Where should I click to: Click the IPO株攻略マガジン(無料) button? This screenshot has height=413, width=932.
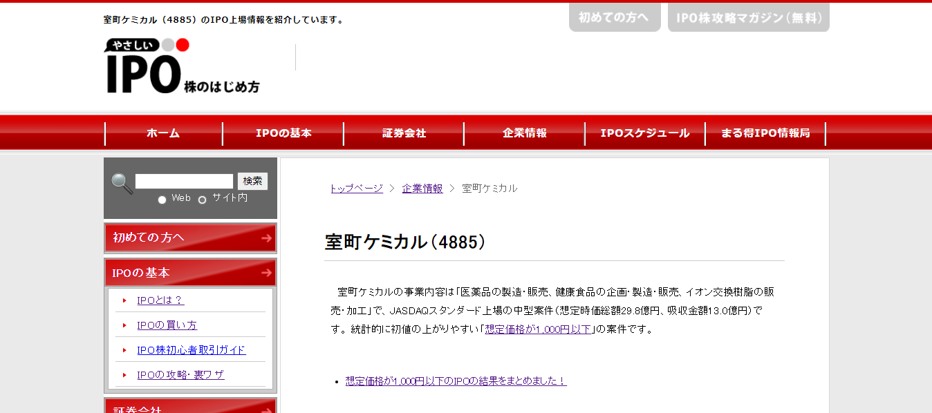click(x=749, y=17)
